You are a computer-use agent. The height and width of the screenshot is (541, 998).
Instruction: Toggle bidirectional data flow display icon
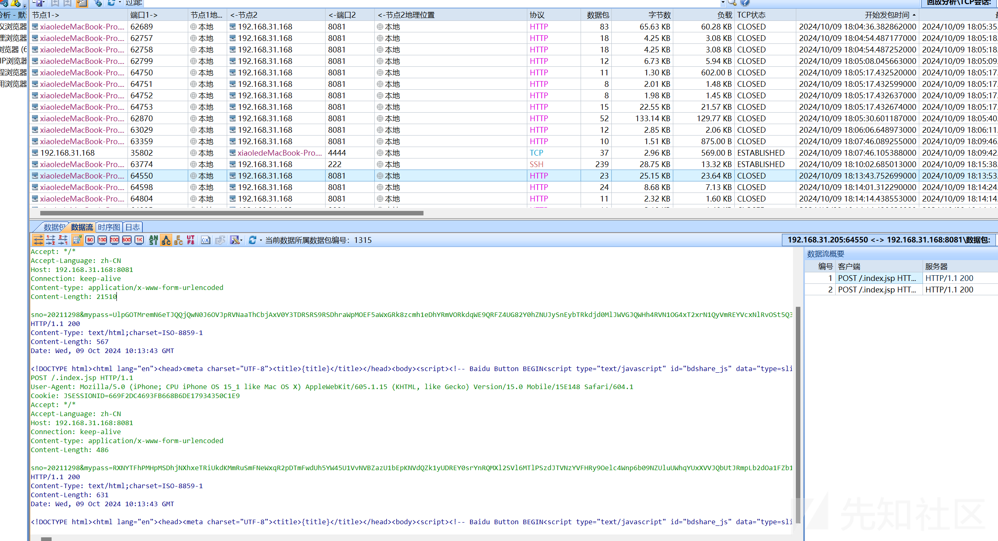38,240
